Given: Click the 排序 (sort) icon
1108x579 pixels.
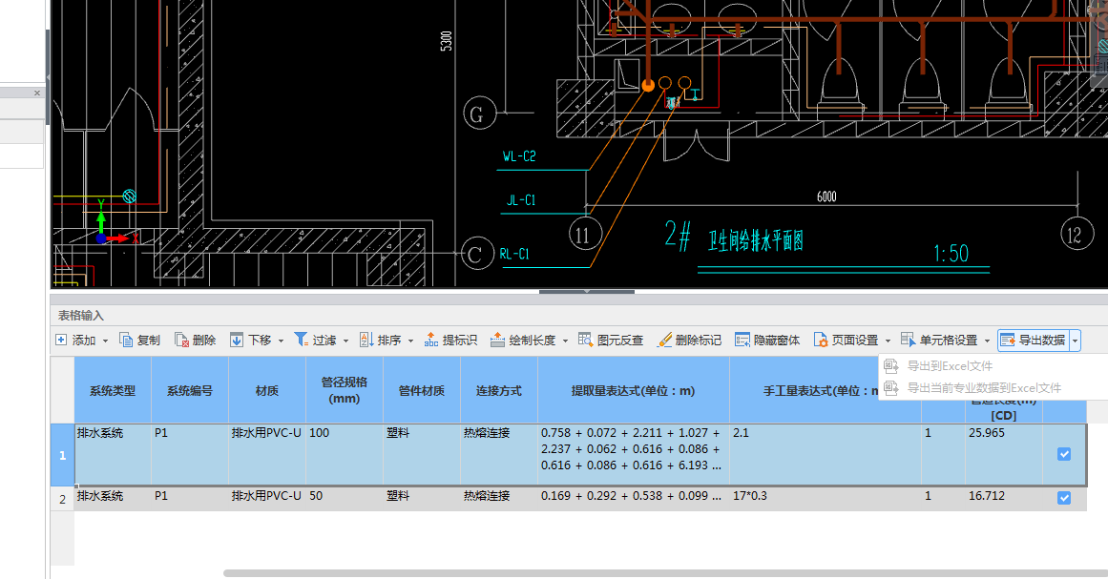Looking at the screenshot, I should pyautogui.click(x=366, y=341).
